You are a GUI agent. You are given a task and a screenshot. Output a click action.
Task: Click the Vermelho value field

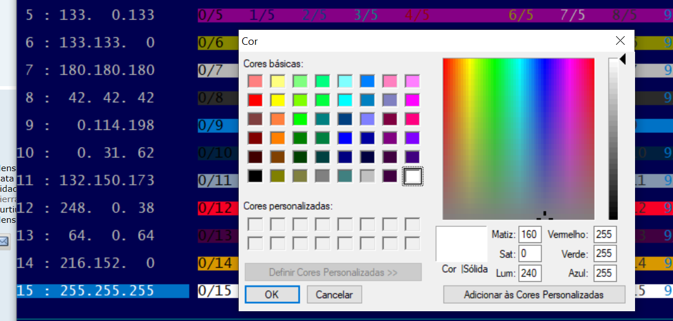pyautogui.click(x=605, y=235)
